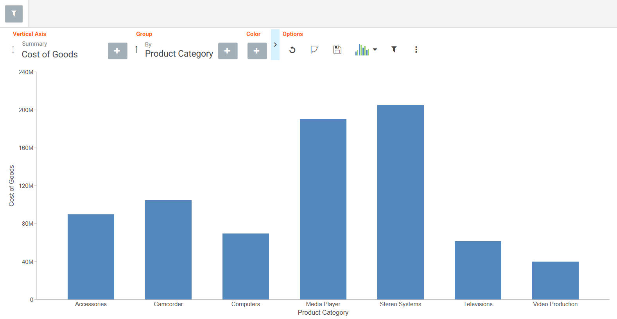Click the undo/reset icon in Options

tap(292, 50)
